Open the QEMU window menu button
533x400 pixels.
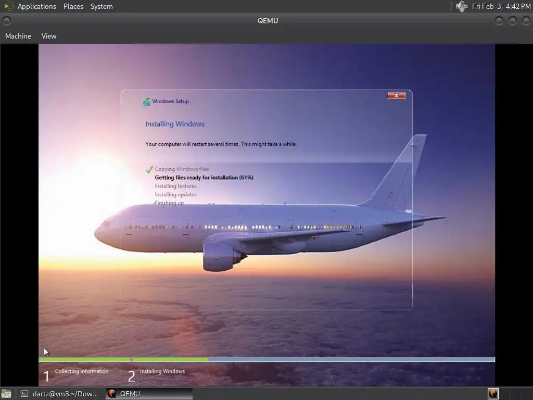6,21
